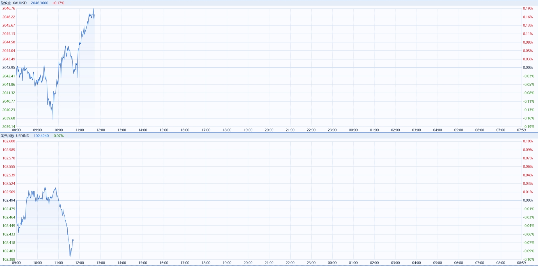Viewport: 538px width, 266px height.
Task: Click the 102.570 index axis label
Action: 9,158
